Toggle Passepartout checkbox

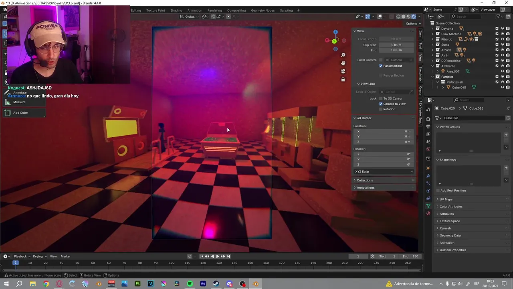[381, 66]
